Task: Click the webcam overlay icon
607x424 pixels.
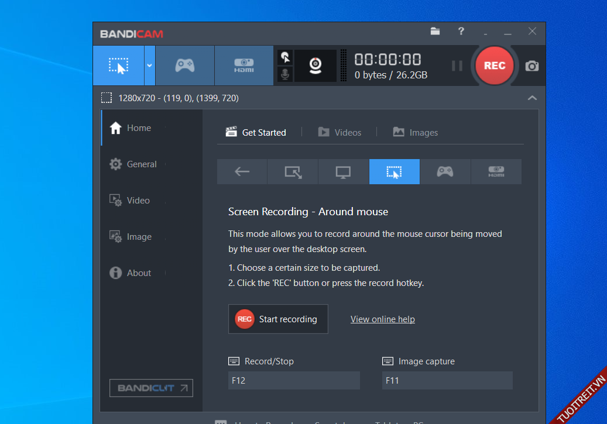Action: coord(315,66)
